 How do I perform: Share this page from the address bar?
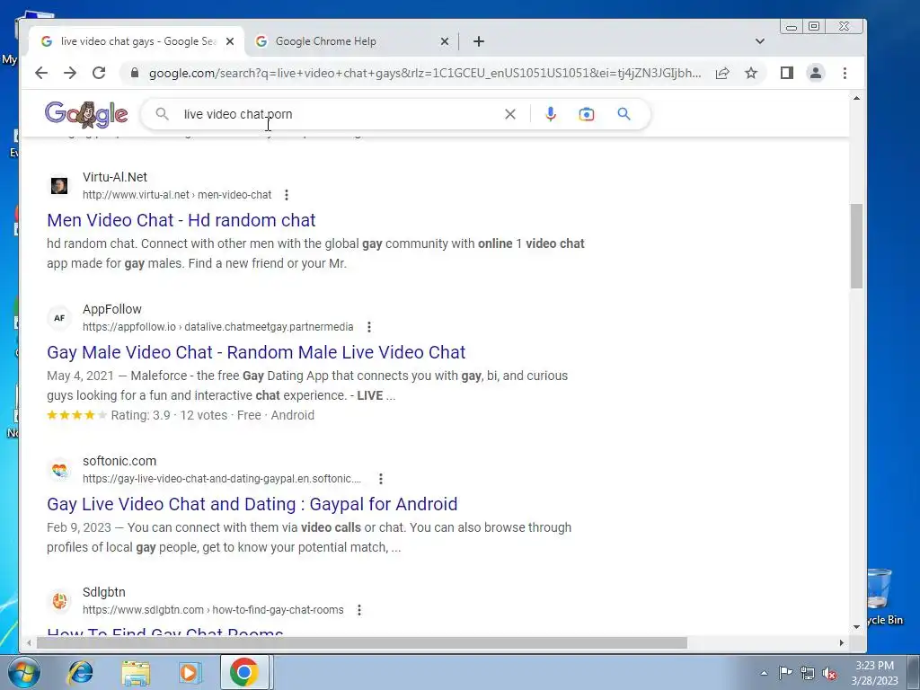click(722, 73)
